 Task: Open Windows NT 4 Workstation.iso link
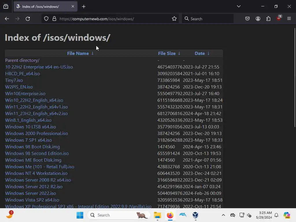(36, 173)
